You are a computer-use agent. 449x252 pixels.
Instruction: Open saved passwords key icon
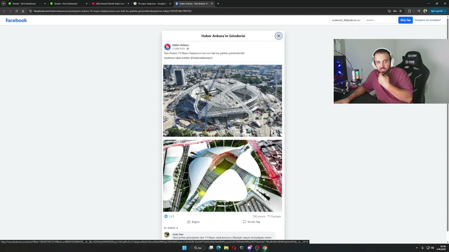tap(395, 11)
